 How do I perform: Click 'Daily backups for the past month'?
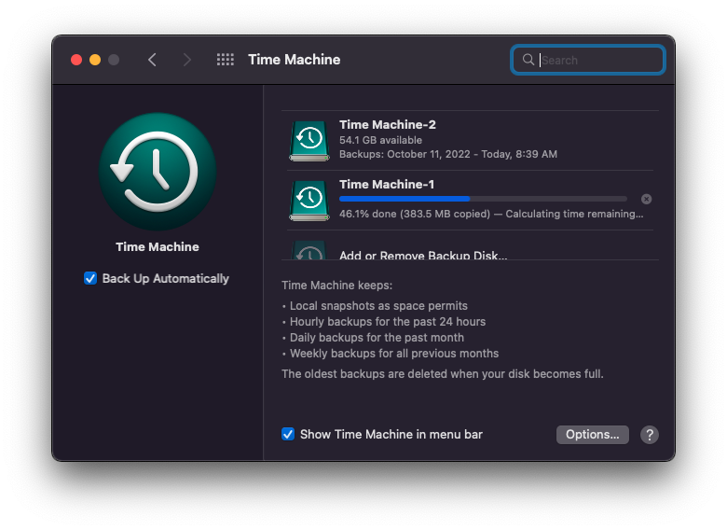point(377,338)
